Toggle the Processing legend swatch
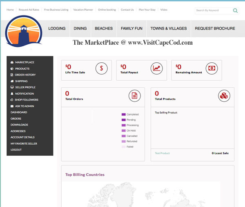This screenshot has width=245, height=207. [124, 125]
